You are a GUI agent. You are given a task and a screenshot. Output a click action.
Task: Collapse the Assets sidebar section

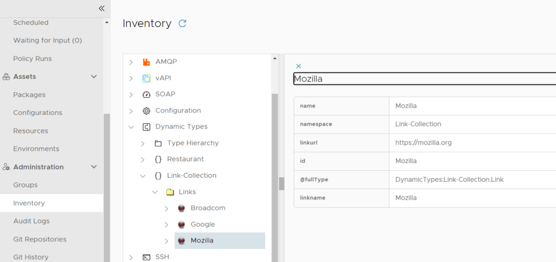pyautogui.click(x=94, y=76)
